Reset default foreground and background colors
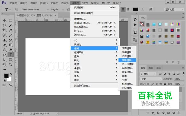186x116 pixels. [5, 80]
